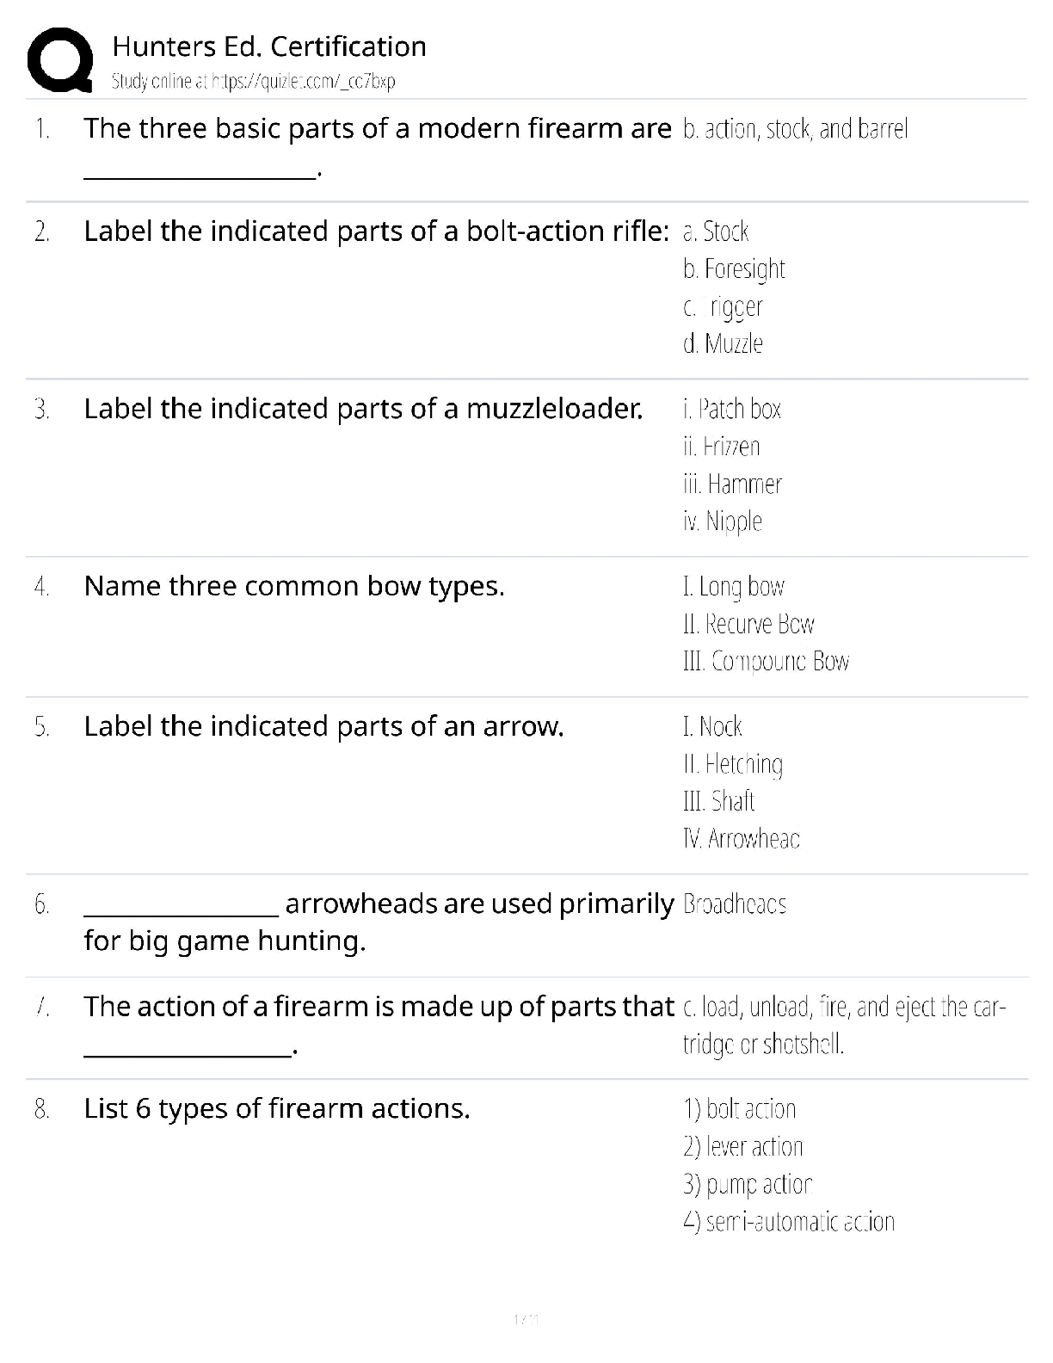Click 'Name three common bow types' question
This screenshot has height=1363, width=1053.
click(x=294, y=586)
